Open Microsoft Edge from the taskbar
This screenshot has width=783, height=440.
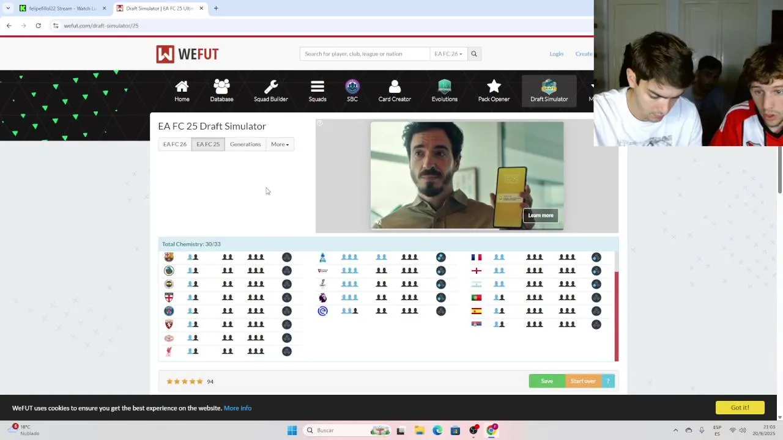[437, 430]
